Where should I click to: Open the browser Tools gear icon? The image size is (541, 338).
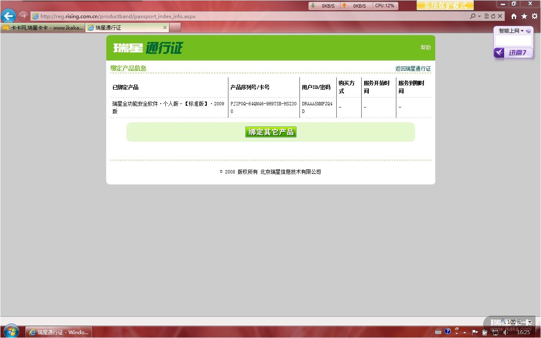pyautogui.click(x=535, y=16)
